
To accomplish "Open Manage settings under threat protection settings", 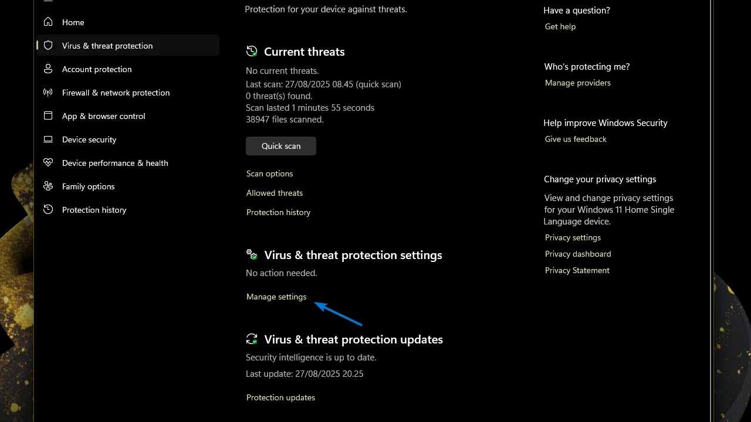I will tap(276, 297).
